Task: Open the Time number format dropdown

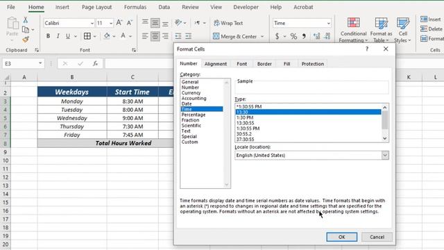Action: click(328, 23)
